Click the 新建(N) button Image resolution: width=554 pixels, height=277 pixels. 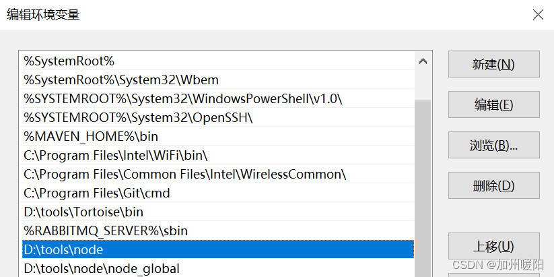point(493,64)
